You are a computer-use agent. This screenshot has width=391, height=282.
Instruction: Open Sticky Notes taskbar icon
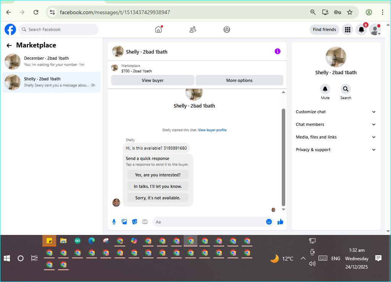49,241
